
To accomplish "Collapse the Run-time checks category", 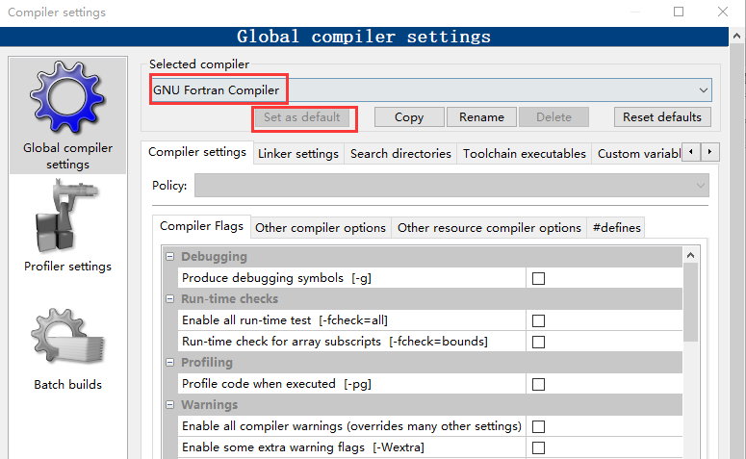I will 169,299.
